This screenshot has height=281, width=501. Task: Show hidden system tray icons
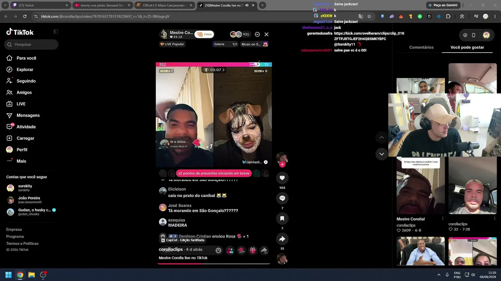coord(439,275)
